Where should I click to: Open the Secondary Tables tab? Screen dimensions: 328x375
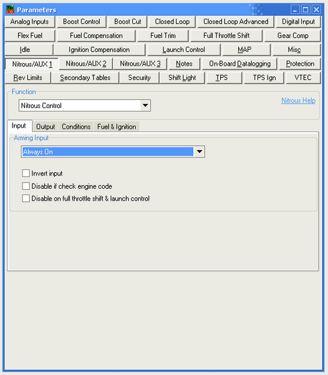coord(85,77)
